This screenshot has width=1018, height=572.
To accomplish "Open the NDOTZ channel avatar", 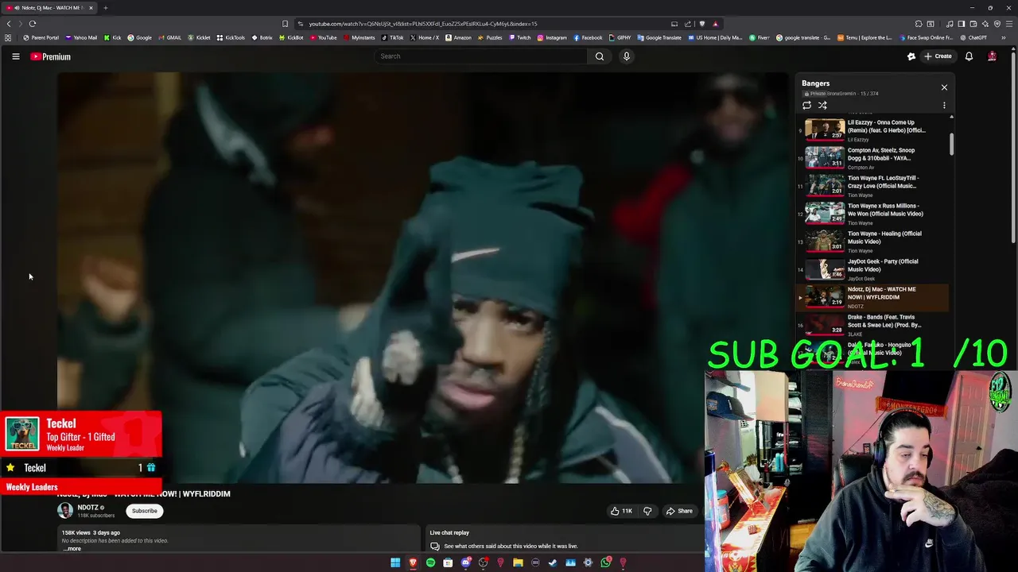I will (x=65, y=511).
